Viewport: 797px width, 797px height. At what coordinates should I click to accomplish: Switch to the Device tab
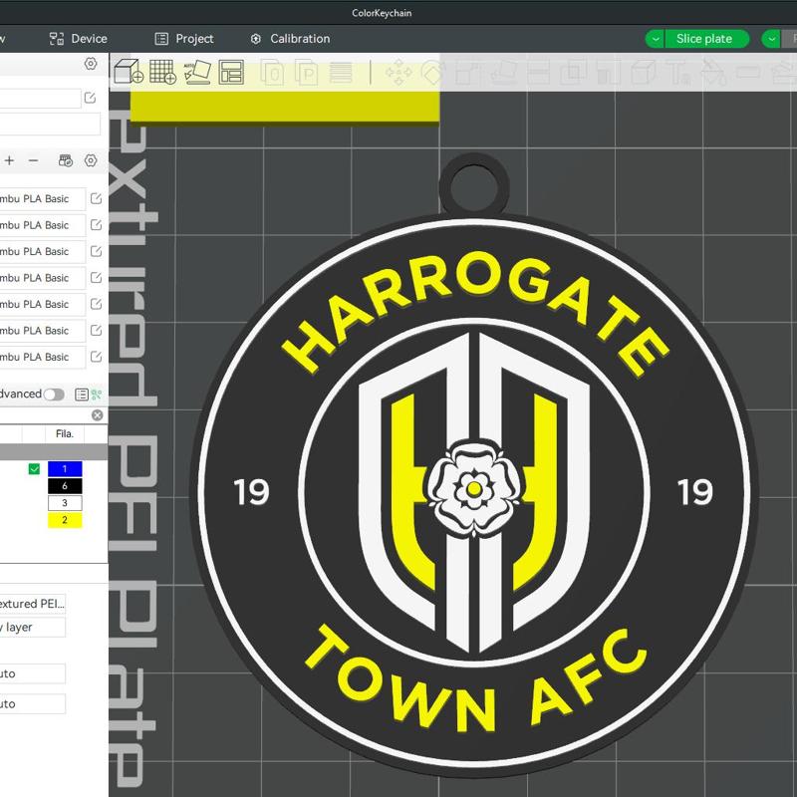point(79,39)
